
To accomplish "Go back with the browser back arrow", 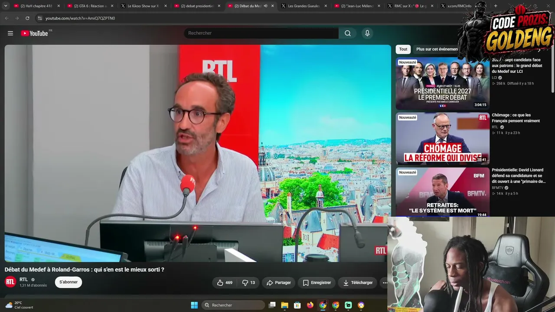I will tap(7, 18).
